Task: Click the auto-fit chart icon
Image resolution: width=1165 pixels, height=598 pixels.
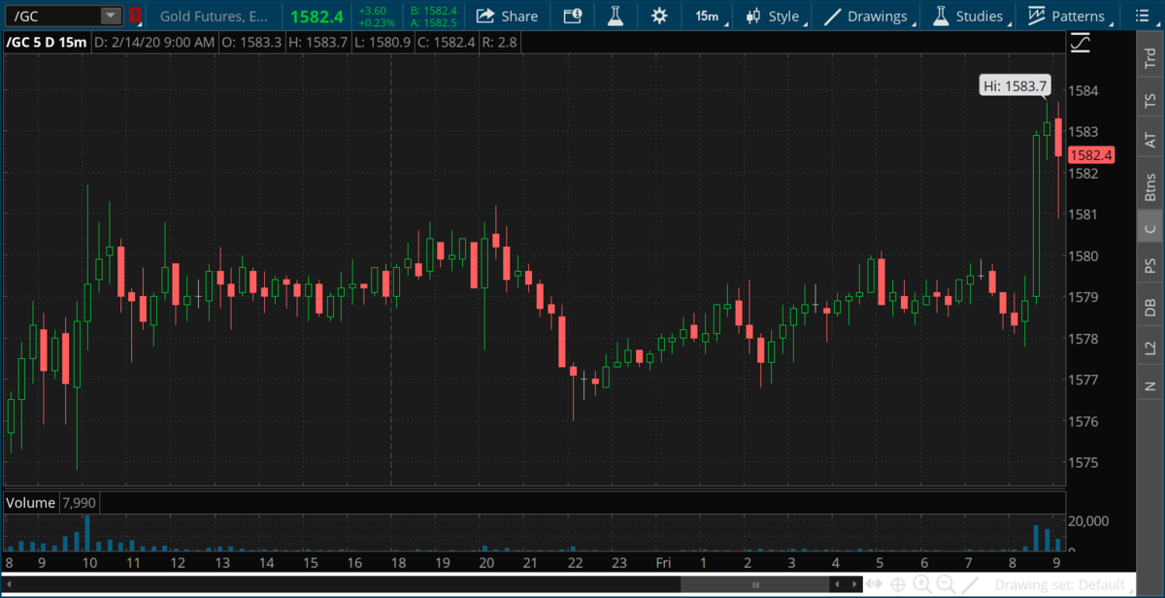Action: (x=875, y=584)
